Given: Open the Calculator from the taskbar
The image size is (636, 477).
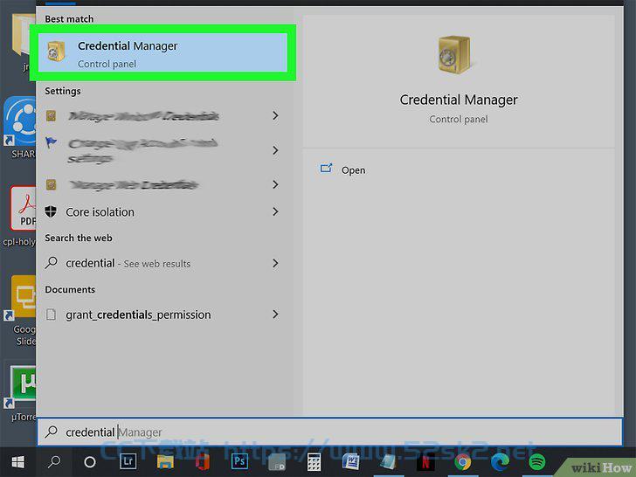Looking at the screenshot, I should click(x=314, y=462).
